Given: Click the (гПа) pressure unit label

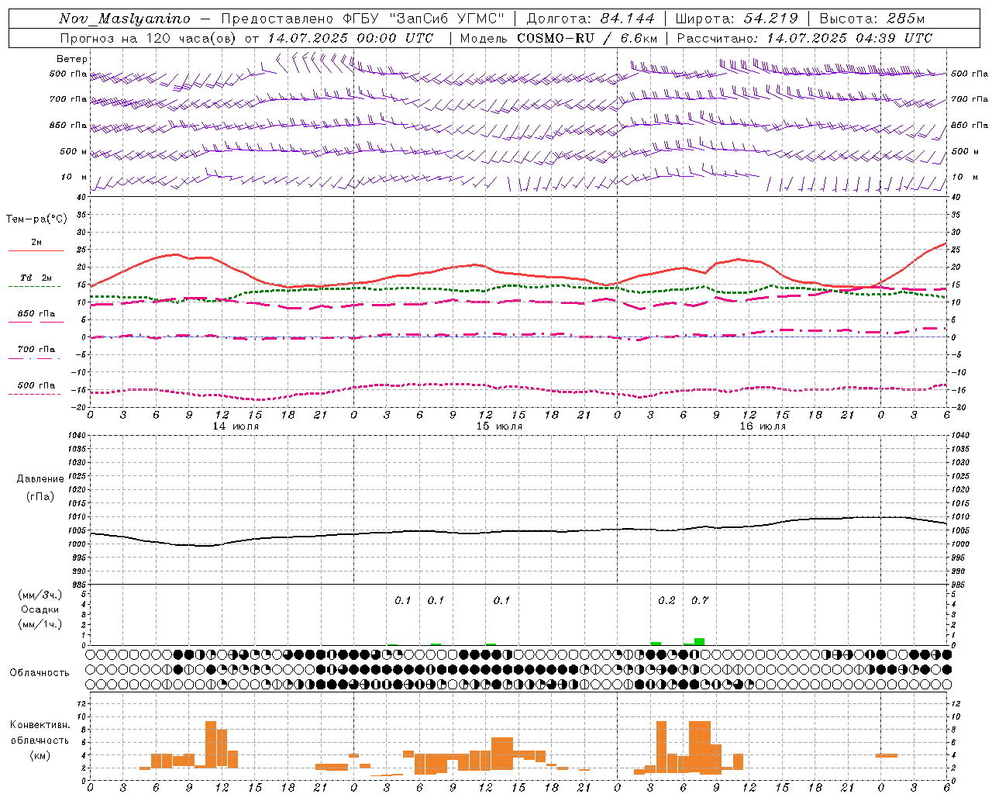Looking at the screenshot, I should tap(40, 497).
